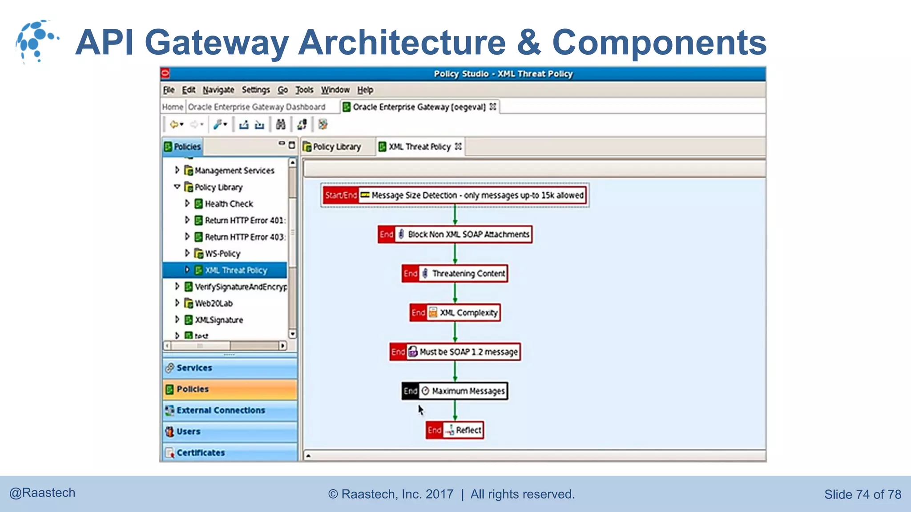
Task: Select the Web20Lab folder in the tree
Action: [214, 304]
